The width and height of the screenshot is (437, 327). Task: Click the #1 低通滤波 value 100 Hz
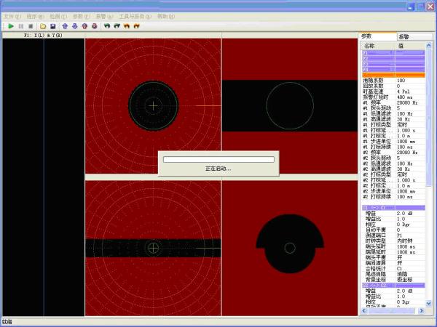coord(405,114)
